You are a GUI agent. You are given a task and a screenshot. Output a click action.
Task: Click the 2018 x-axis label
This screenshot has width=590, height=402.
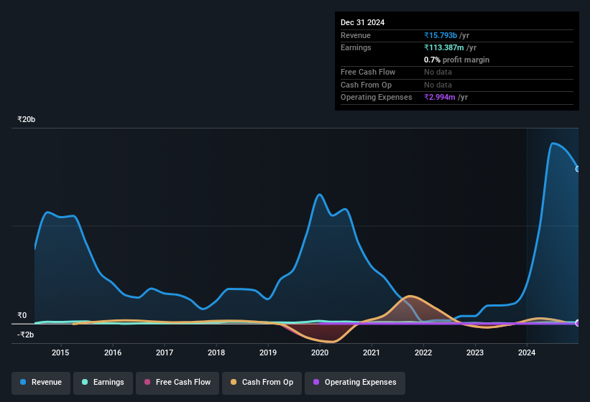(216, 352)
